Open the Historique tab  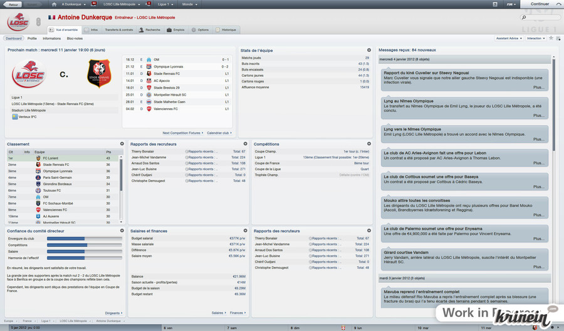pos(228,29)
